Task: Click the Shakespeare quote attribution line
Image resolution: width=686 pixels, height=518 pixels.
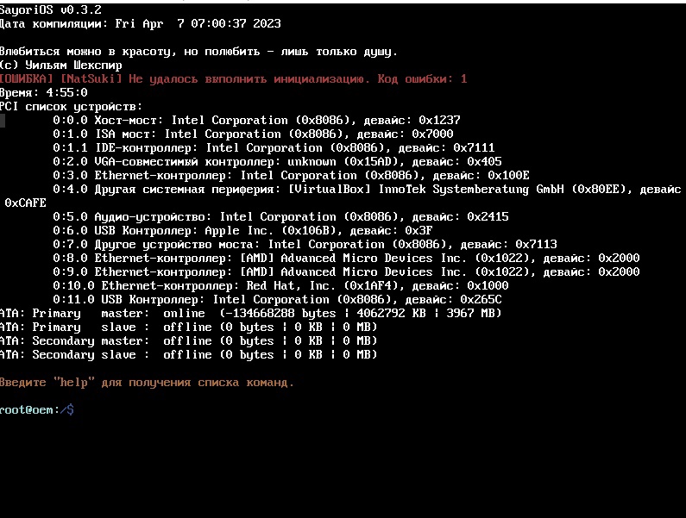Action: tap(60, 65)
